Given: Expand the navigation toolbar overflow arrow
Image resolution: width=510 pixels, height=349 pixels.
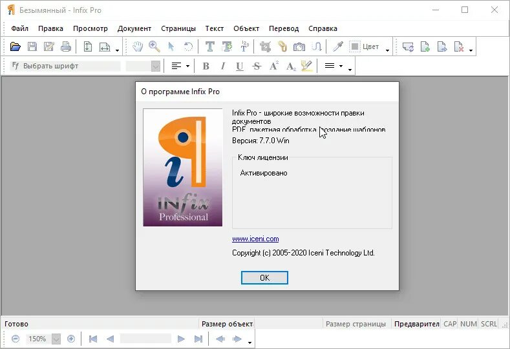Looking at the screenshot, I should coord(250,343).
